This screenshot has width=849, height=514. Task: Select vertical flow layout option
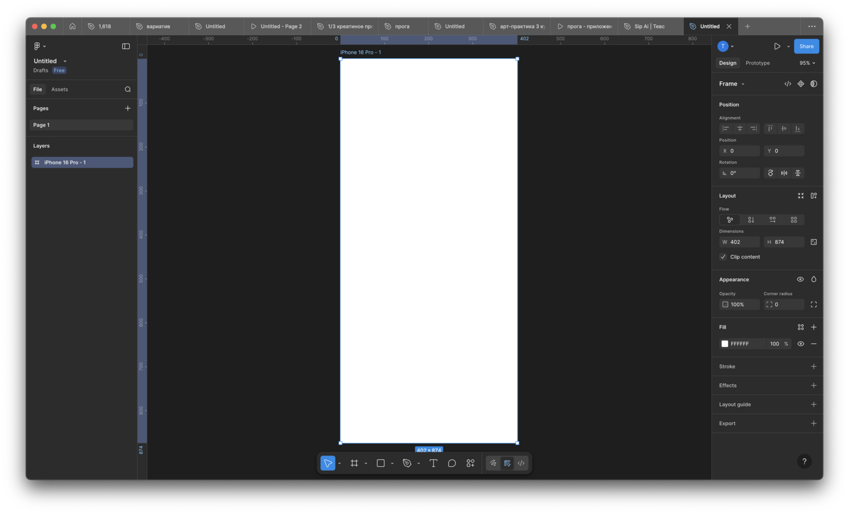[x=751, y=220]
